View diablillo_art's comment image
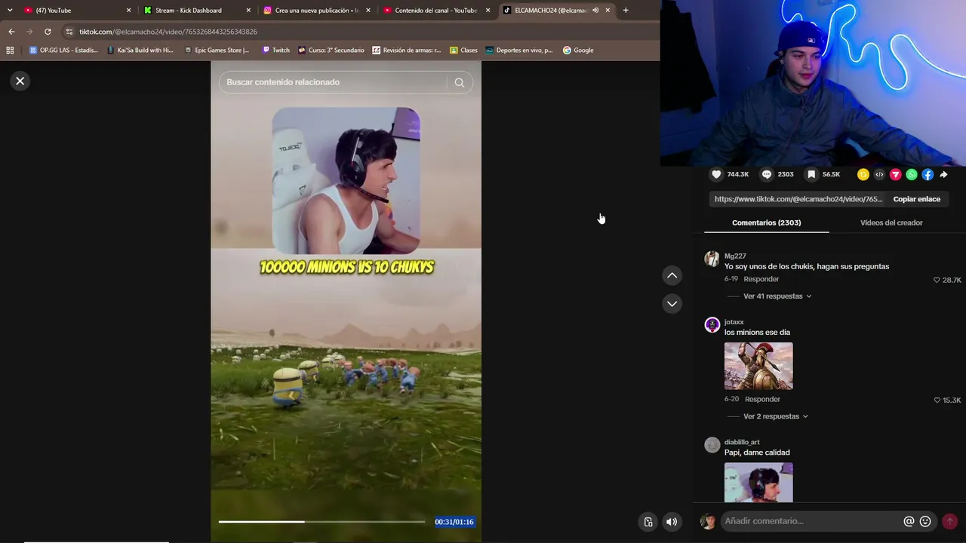Viewport: 966px width, 543px height. (x=758, y=482)
